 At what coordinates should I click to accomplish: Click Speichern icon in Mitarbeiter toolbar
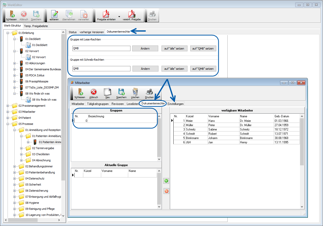(x=121, y=92)
